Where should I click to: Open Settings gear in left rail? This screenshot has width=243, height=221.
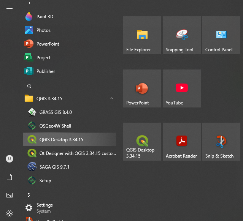10,213
